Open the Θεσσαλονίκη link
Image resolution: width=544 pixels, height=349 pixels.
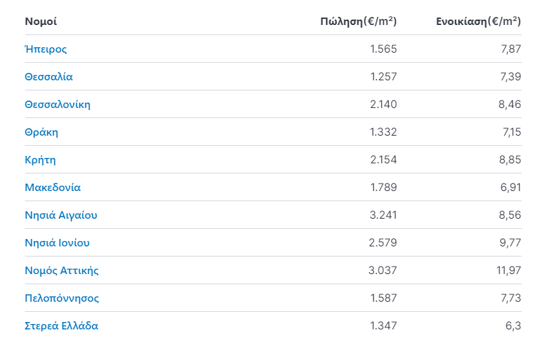click(57, 105)
